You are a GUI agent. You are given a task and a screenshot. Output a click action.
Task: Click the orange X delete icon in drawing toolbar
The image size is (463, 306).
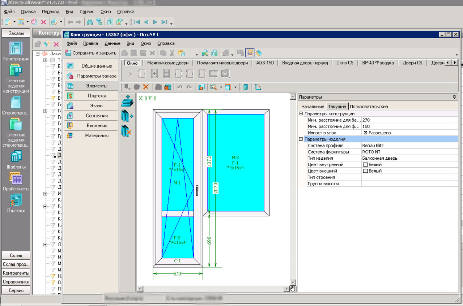(146, 87)
